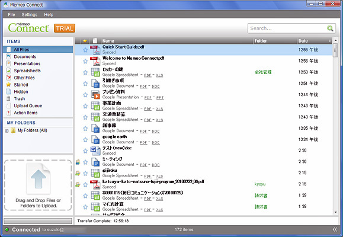Viewport: 343px width, 237px height.
Task: Sort by the file type column header icon
Action: tap(95, 41)
